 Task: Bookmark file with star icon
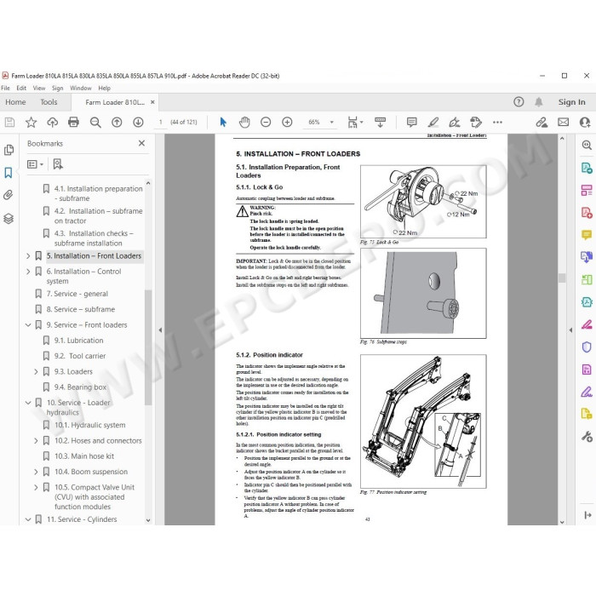pos(31,122)
